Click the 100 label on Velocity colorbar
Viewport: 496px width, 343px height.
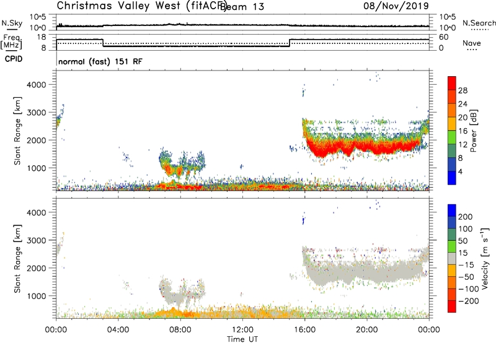coord(466,229)
